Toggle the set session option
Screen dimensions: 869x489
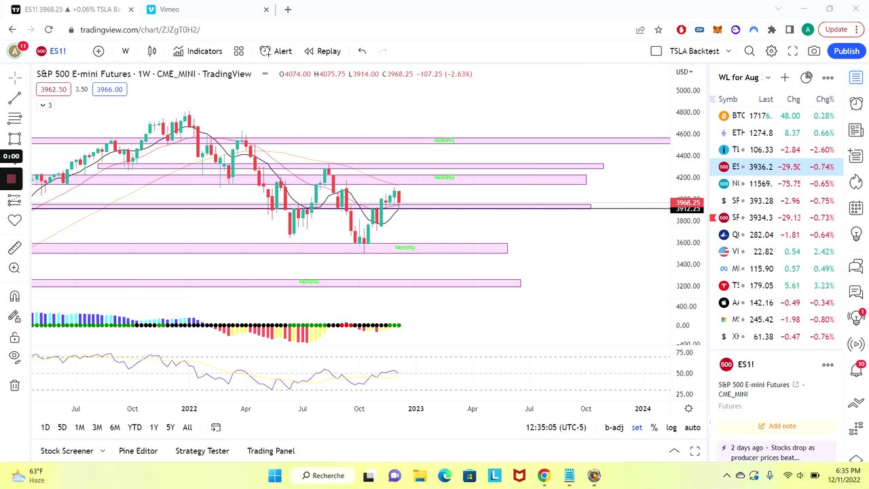pyautogui.click(x=637, y=427)
